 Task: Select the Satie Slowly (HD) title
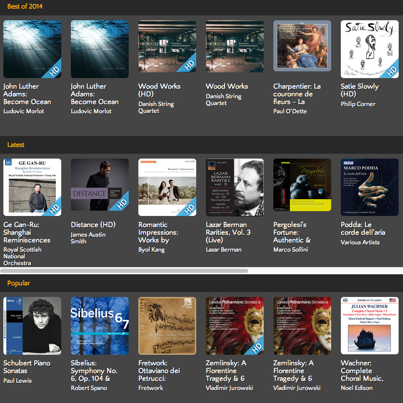point(360,90)
